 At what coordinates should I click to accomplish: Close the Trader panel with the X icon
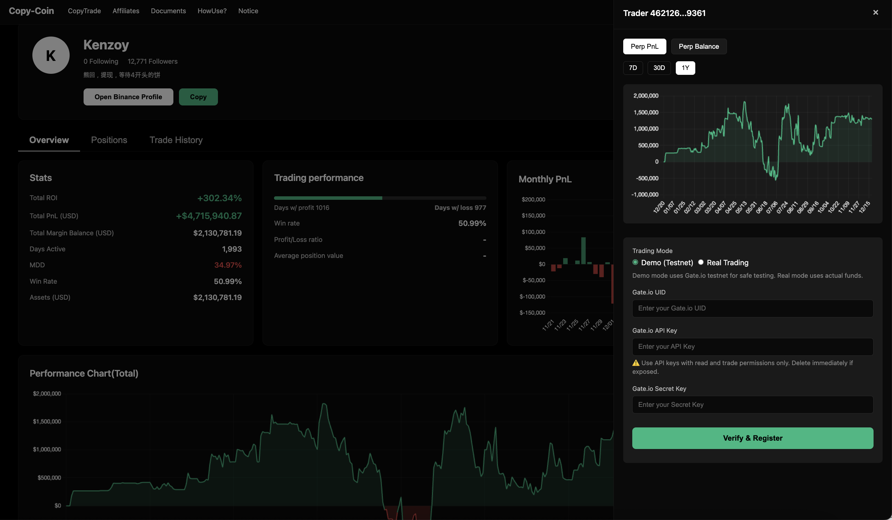875,13
